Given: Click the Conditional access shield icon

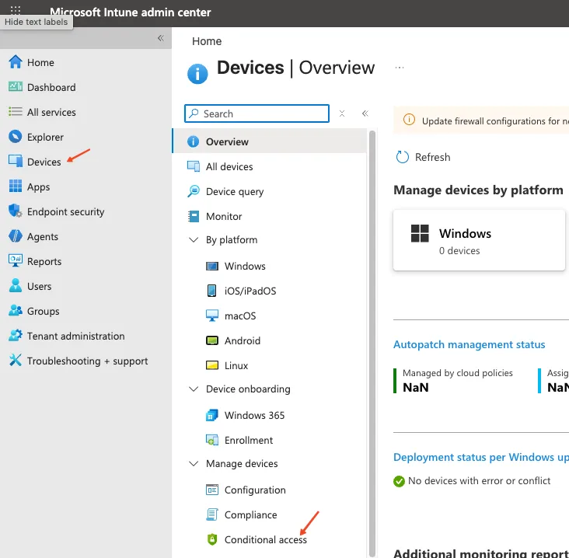Looking at the screenshot, I should tap(212, 539).
